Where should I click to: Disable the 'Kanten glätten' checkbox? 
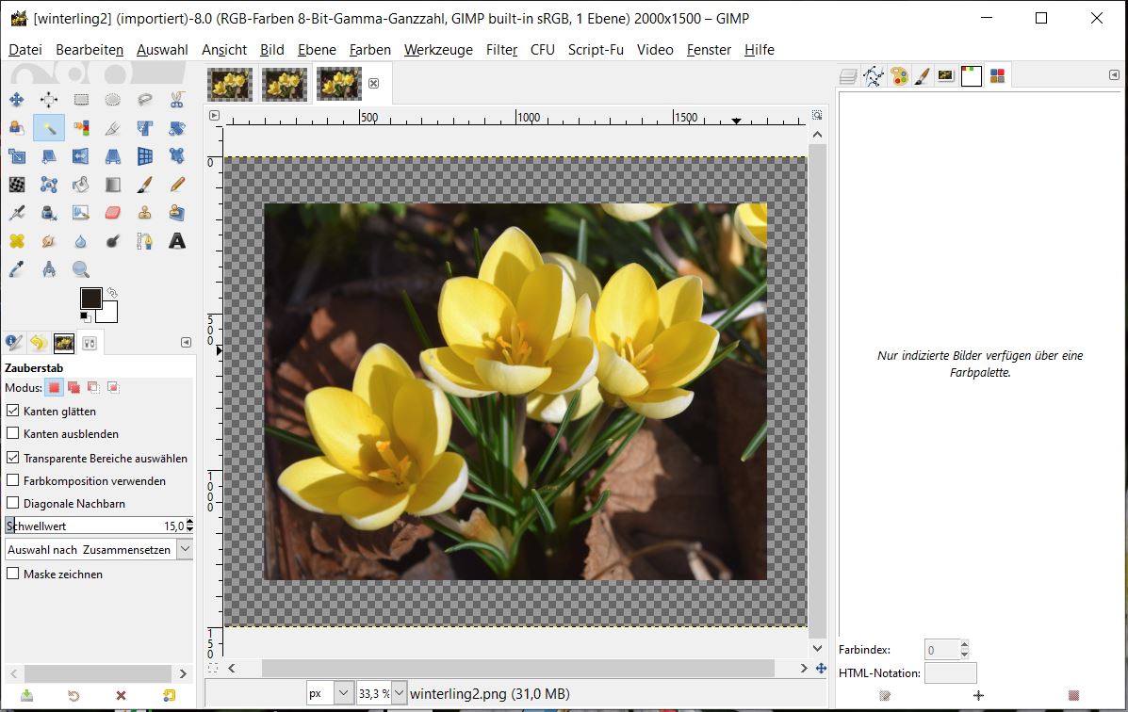pyautogui.click(x=13, y=411)
